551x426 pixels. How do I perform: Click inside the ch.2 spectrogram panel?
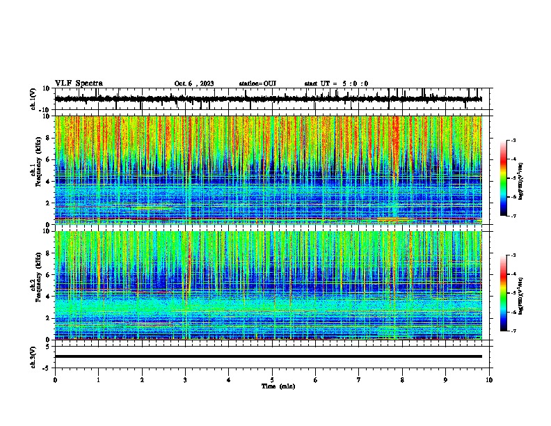point(269,285)
